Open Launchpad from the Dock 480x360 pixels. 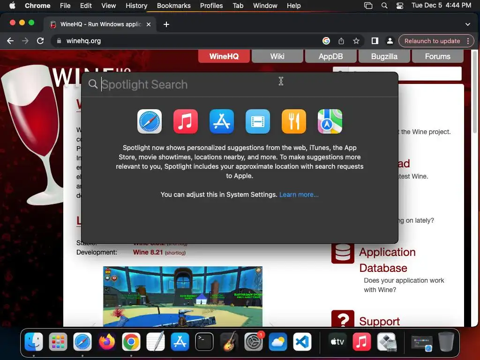pyautogui.click(x=58, y=342)
